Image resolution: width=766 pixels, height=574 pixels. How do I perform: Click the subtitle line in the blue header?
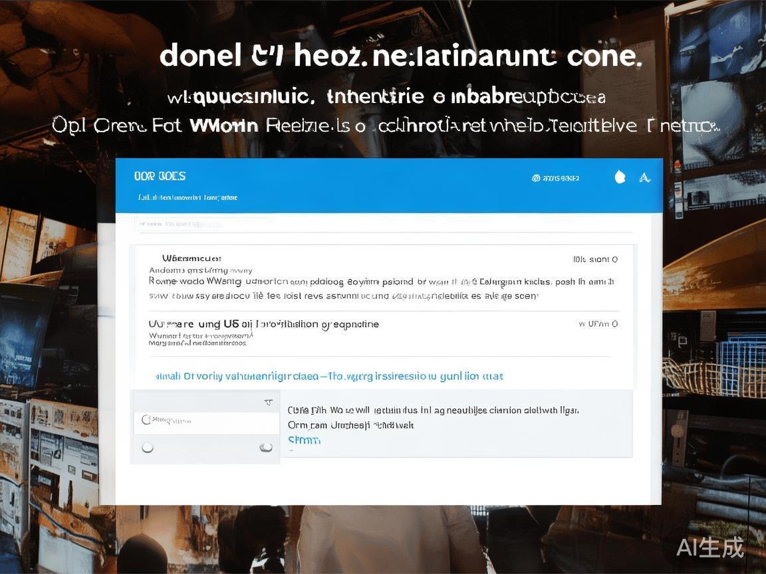(x=188, y=198)
